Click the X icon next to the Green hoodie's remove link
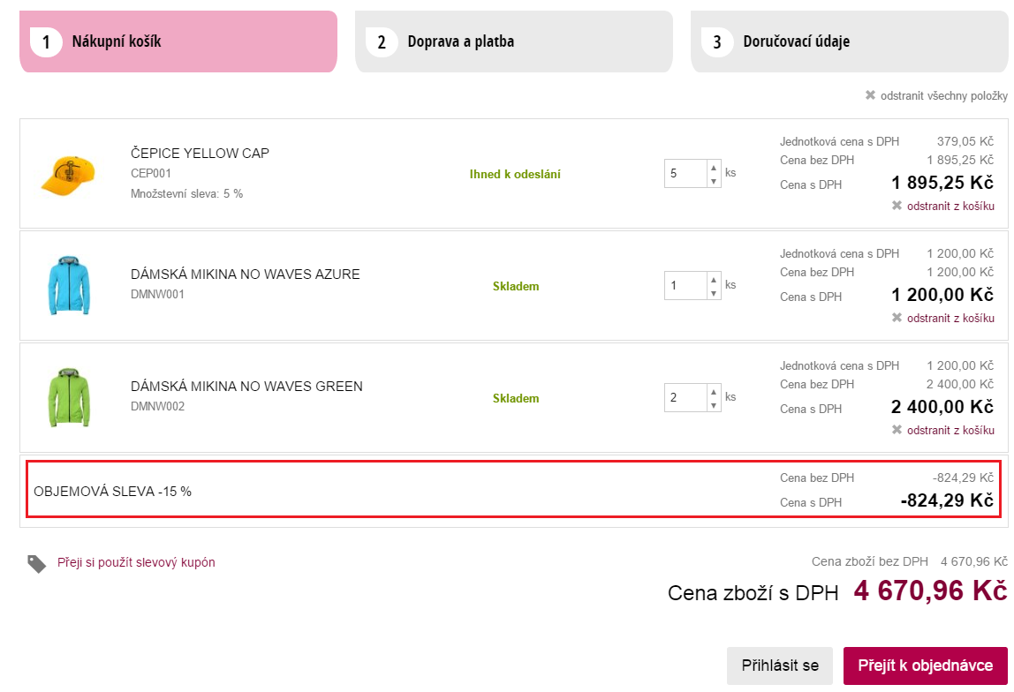This screenshot has width=1014, height=692. click(897, 430)
